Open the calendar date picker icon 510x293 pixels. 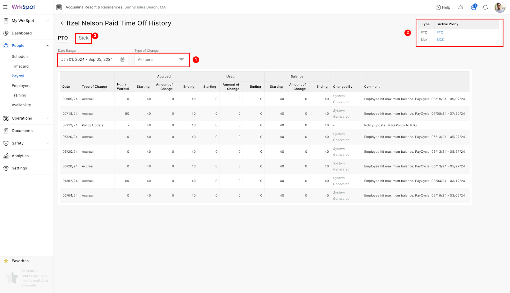click(x=122, y=60)
